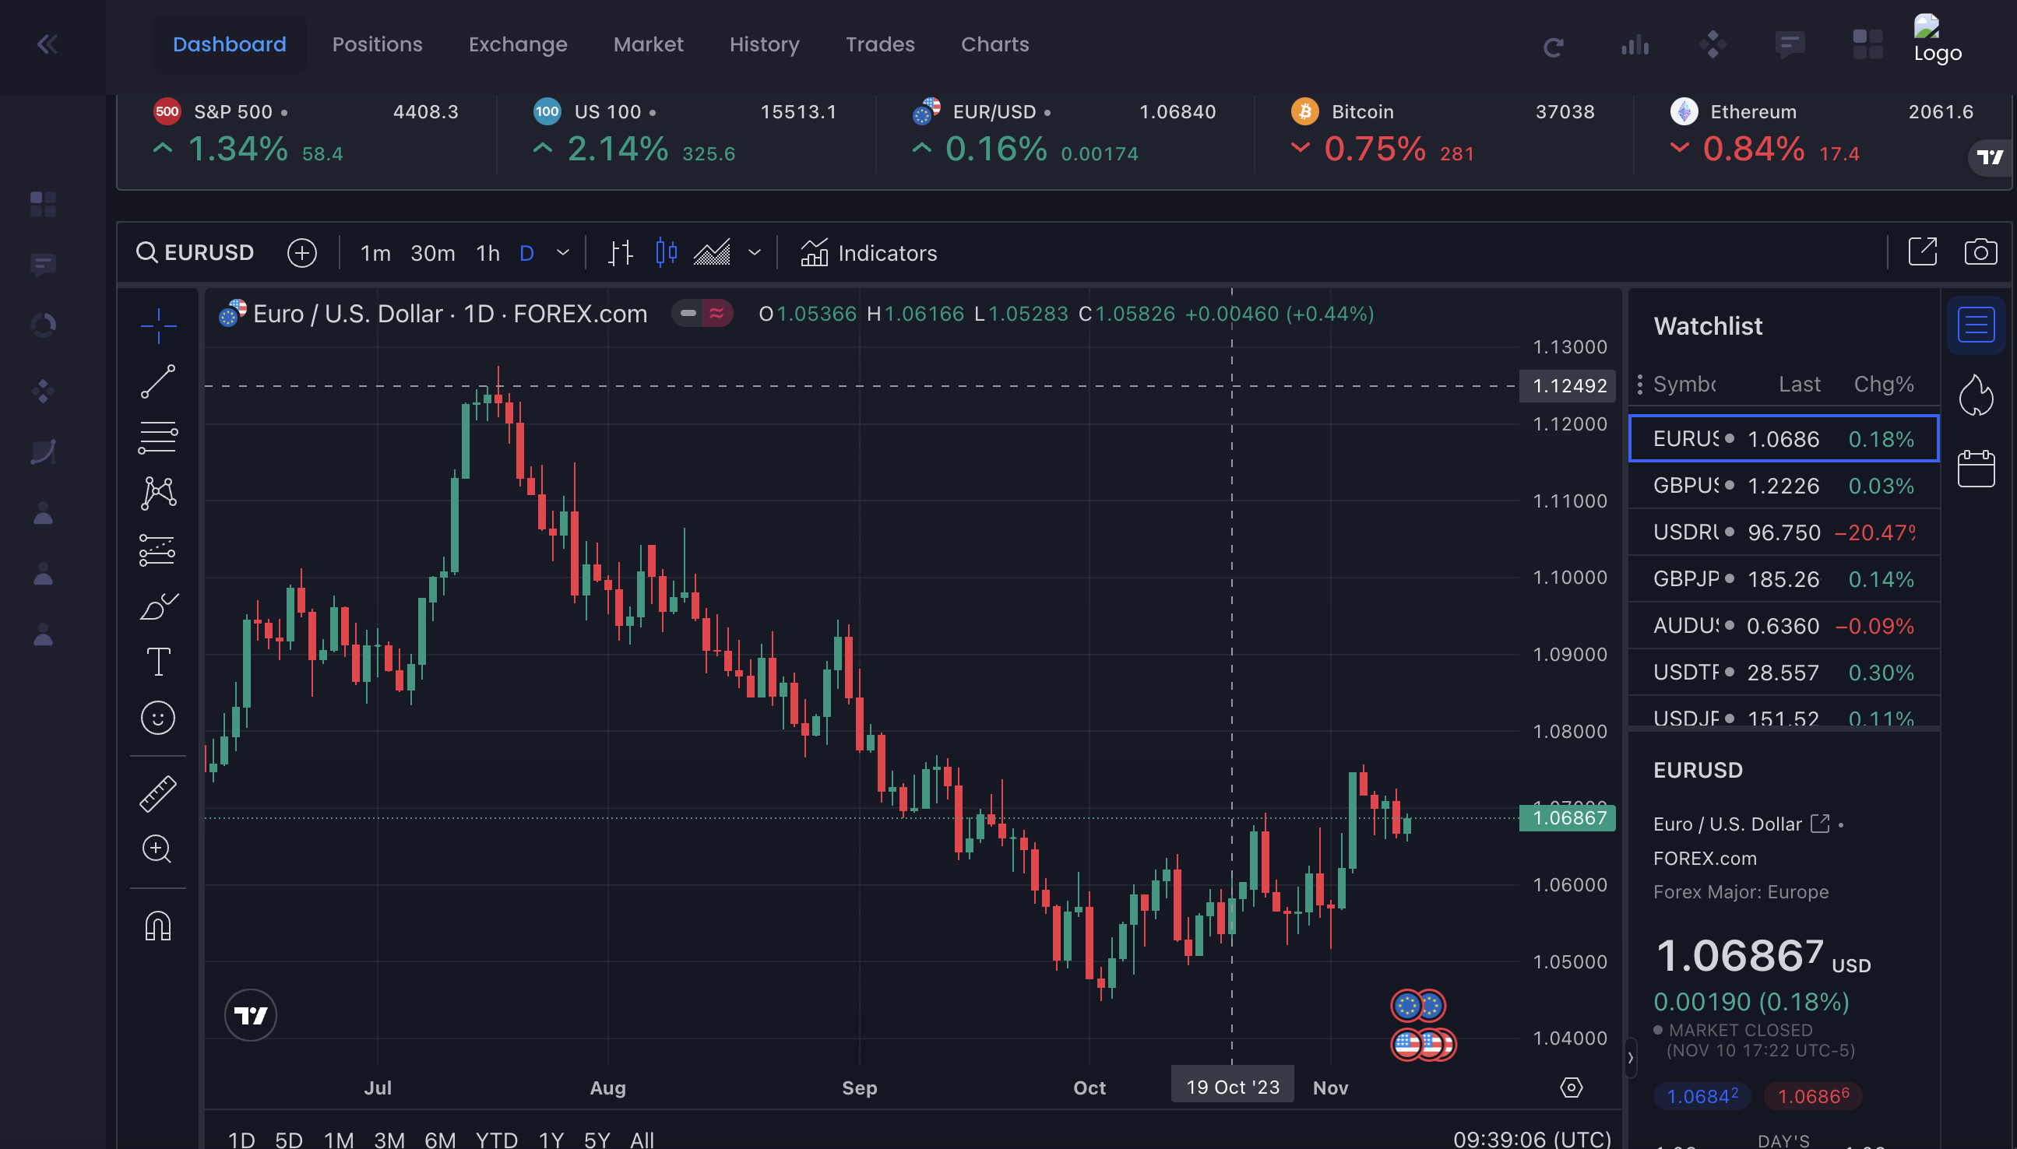This screenshot has height=1149, width=2017.
Task: Open the emoji icons tool
Action: (158, 718)
